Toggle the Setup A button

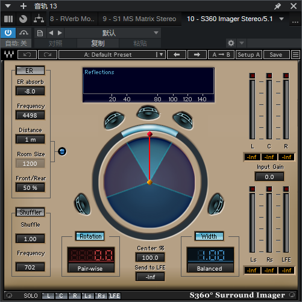pyautogui.click(x=249, y=54)
